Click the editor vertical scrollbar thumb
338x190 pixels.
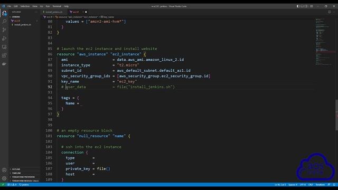pyautogui.click(x=336, y=115)
